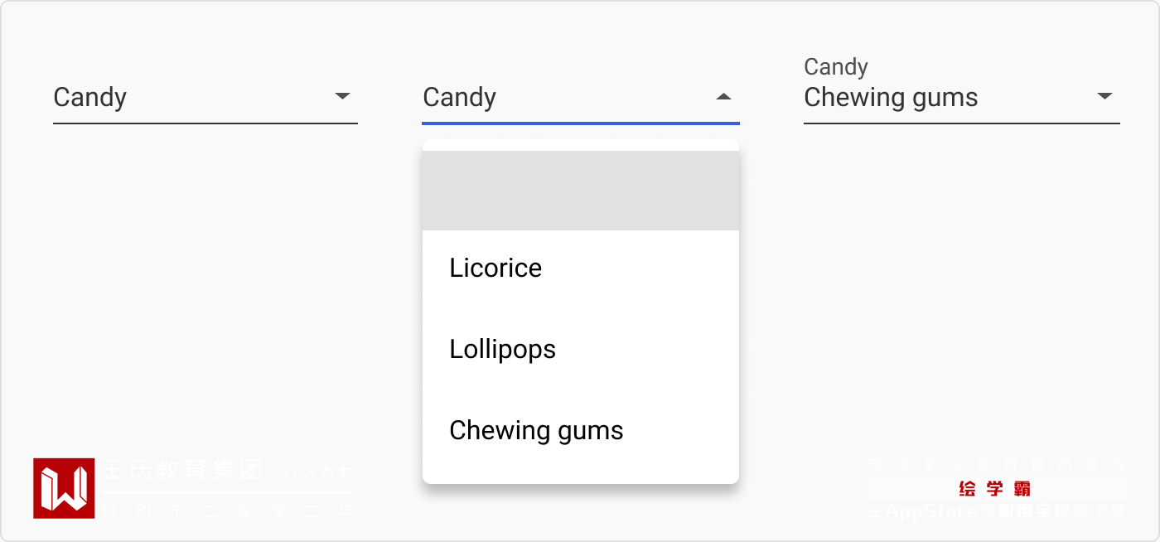Click the underline beneath left Candy select

pyautogui.click(x=205, y=123)
